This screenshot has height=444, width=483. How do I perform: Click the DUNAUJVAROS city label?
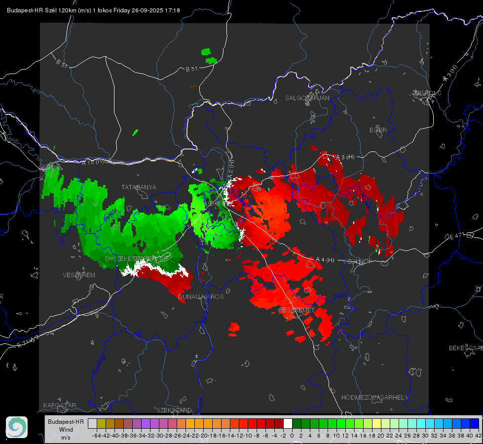click(201, 296)
